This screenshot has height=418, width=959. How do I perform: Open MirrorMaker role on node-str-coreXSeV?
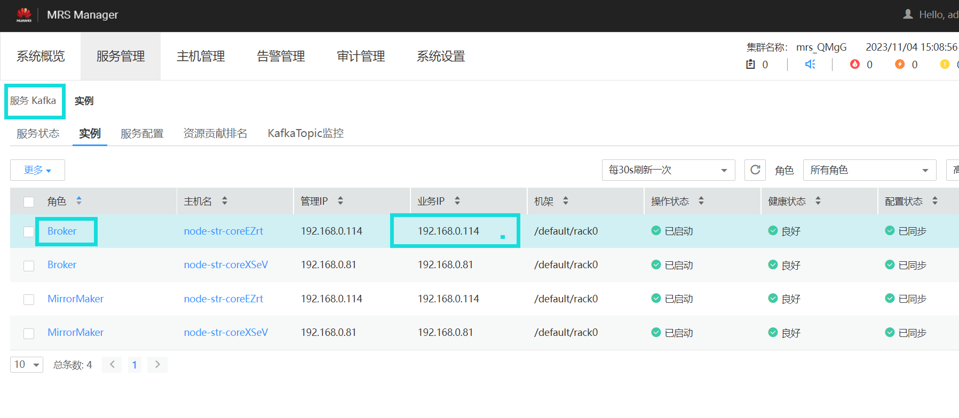(x=75, y=332)
